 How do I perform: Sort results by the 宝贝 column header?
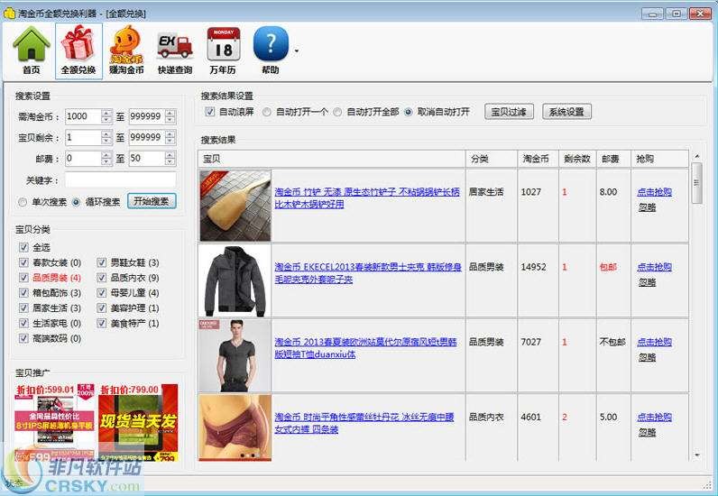[x=332, y=159]
